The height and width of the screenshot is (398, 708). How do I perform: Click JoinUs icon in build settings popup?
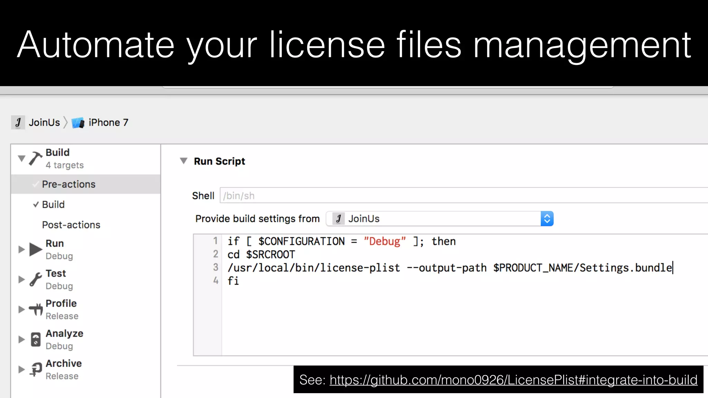[338, 219]
